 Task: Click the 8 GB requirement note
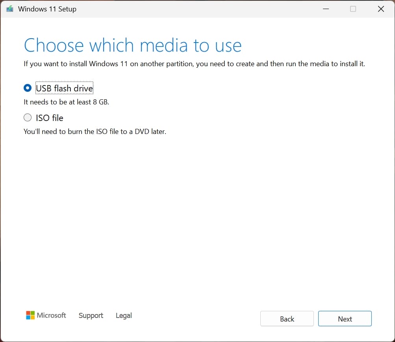pos(66,102)
